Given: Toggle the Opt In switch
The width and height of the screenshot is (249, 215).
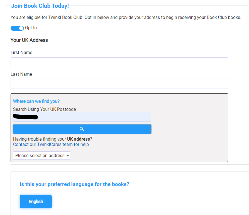Looking at the screenshot, I should pos(17,28).
